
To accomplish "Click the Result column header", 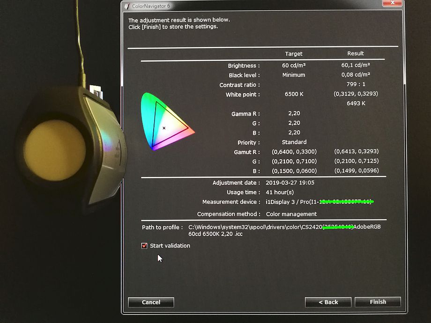I will [356, 53].
